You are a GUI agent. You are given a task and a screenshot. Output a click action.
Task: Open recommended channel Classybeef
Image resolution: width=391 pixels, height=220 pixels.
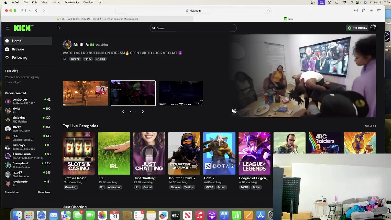(x=28, y=165)
